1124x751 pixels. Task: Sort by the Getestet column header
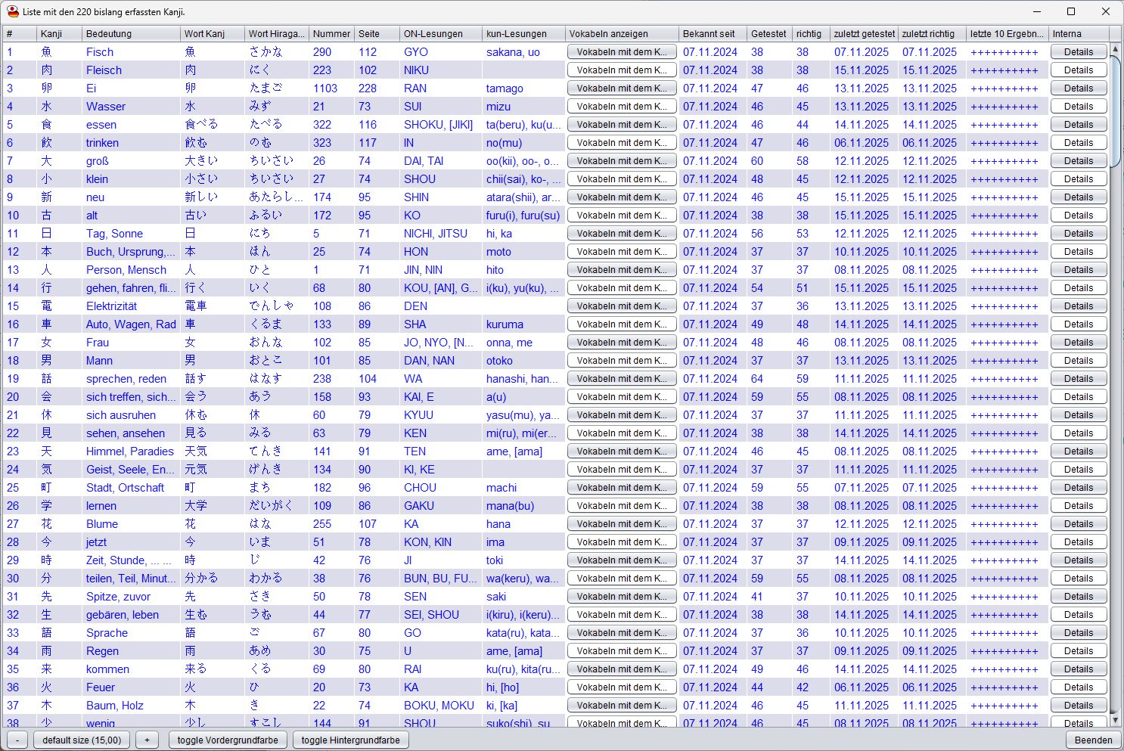[x=768, y=34]
